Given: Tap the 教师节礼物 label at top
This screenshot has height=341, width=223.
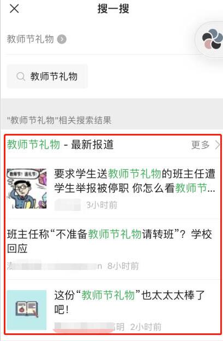Looking at the screenshot, I should click(30, 39).
